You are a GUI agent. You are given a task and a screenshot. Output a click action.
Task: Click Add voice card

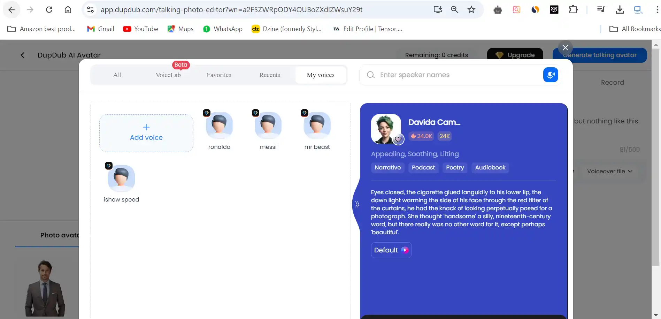(x=146, y=133)
